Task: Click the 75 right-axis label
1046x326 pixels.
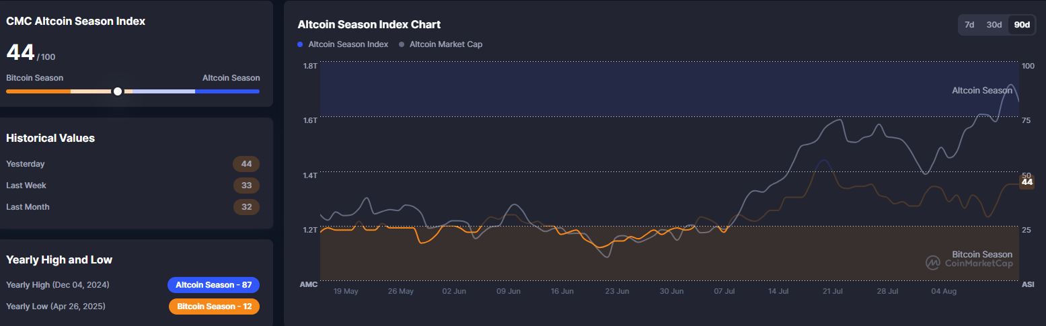Action: (1026, 120)
